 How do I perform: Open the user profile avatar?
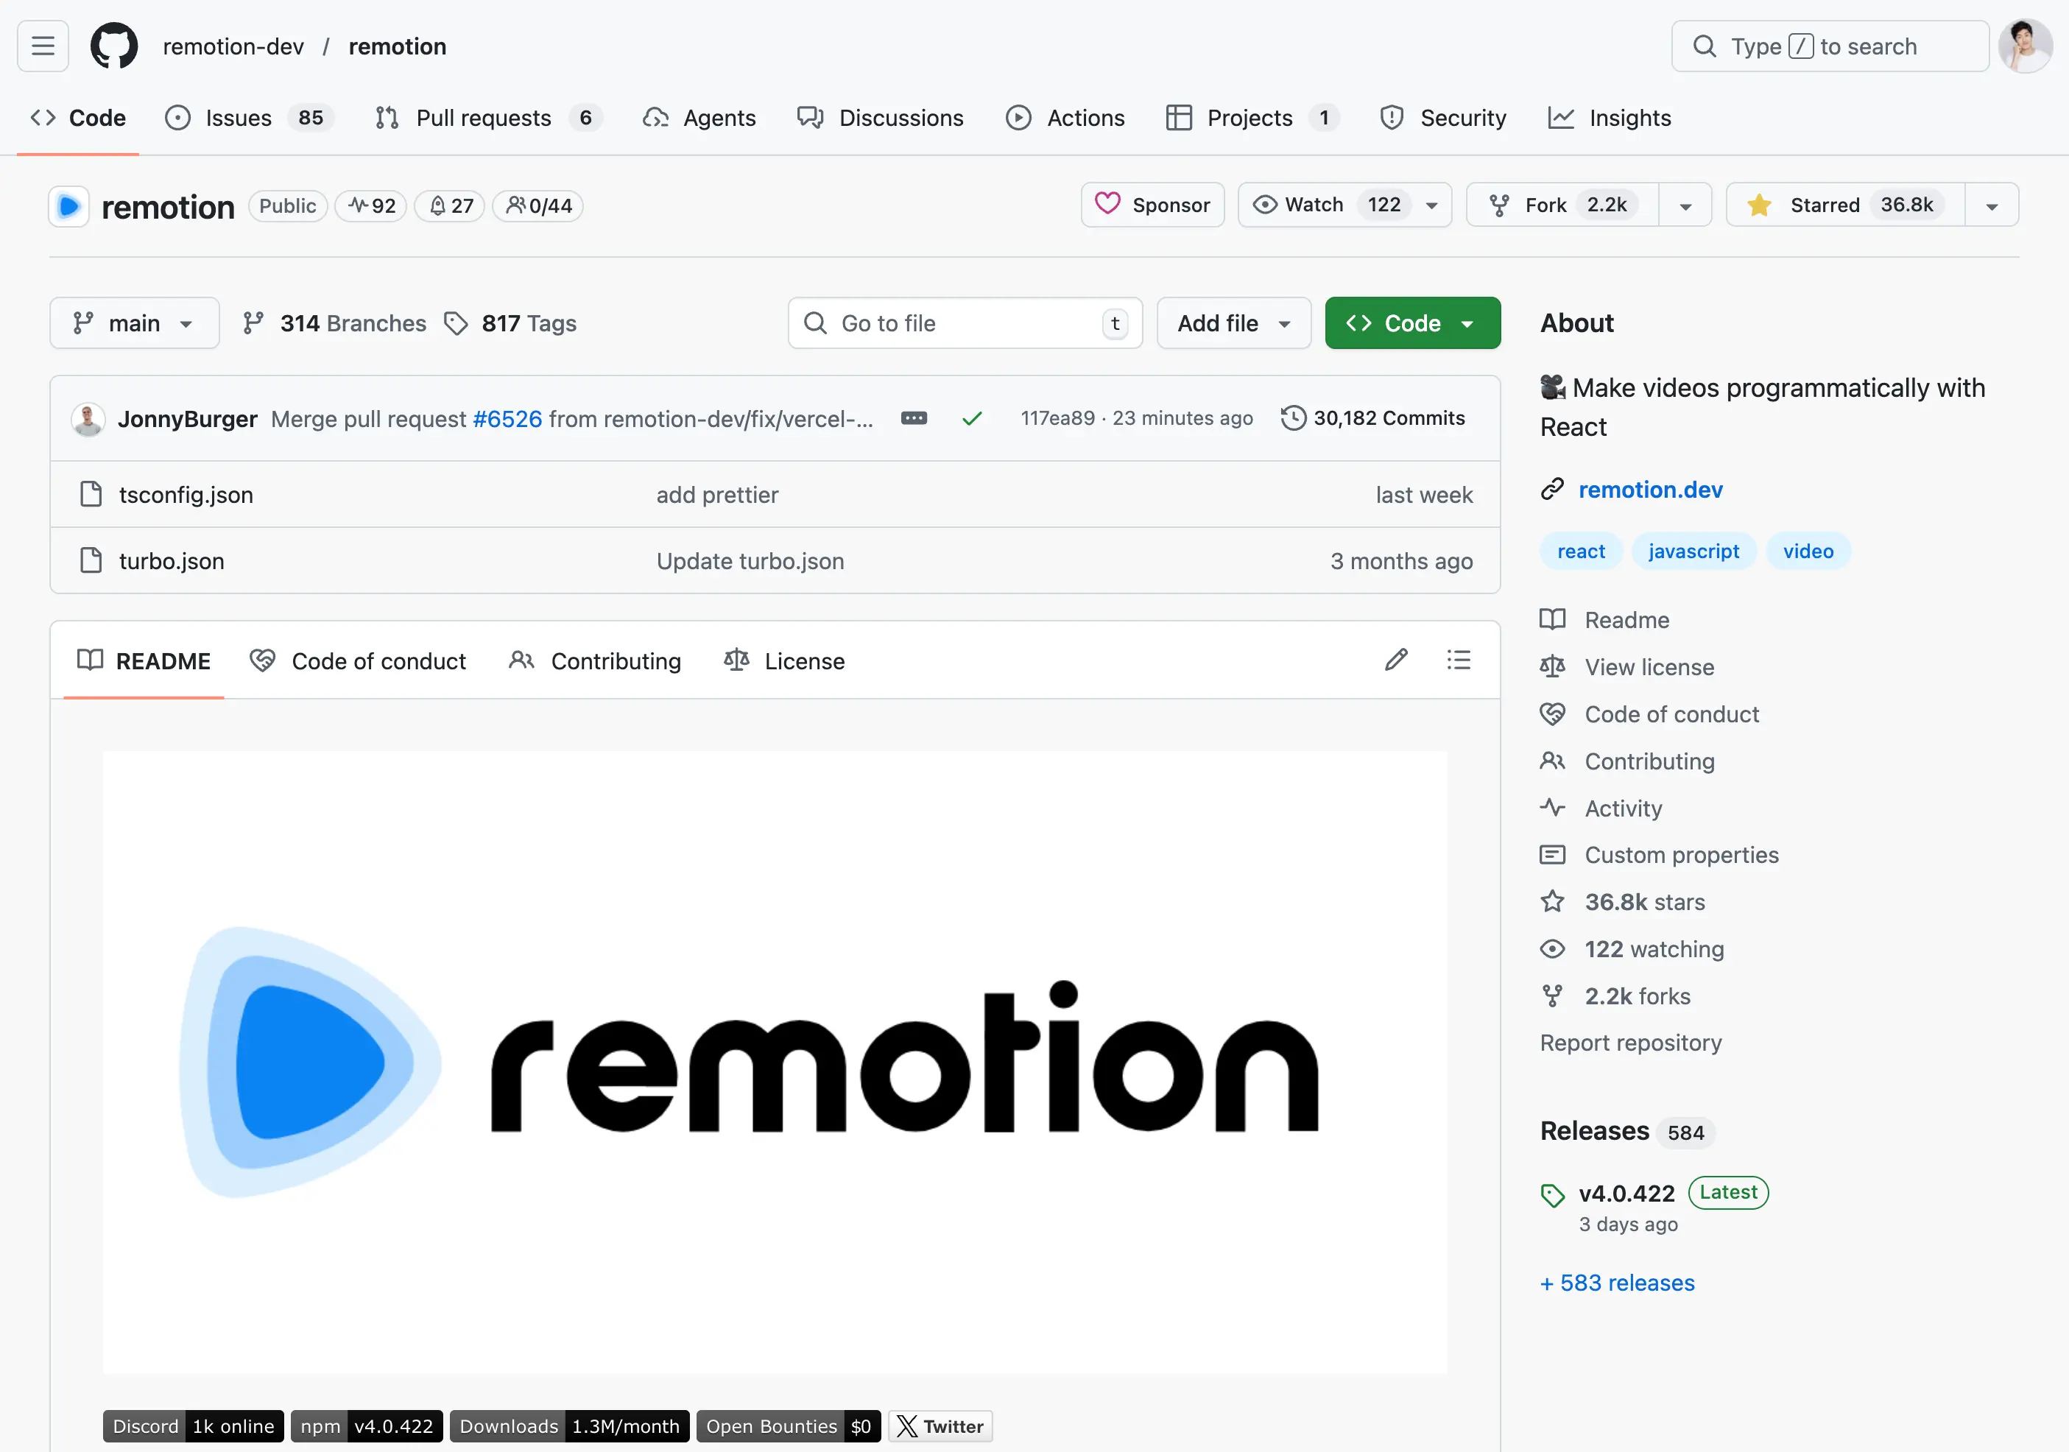(x=2024, y=46)
